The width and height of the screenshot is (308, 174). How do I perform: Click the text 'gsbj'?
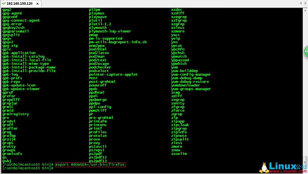click(7, 161)
